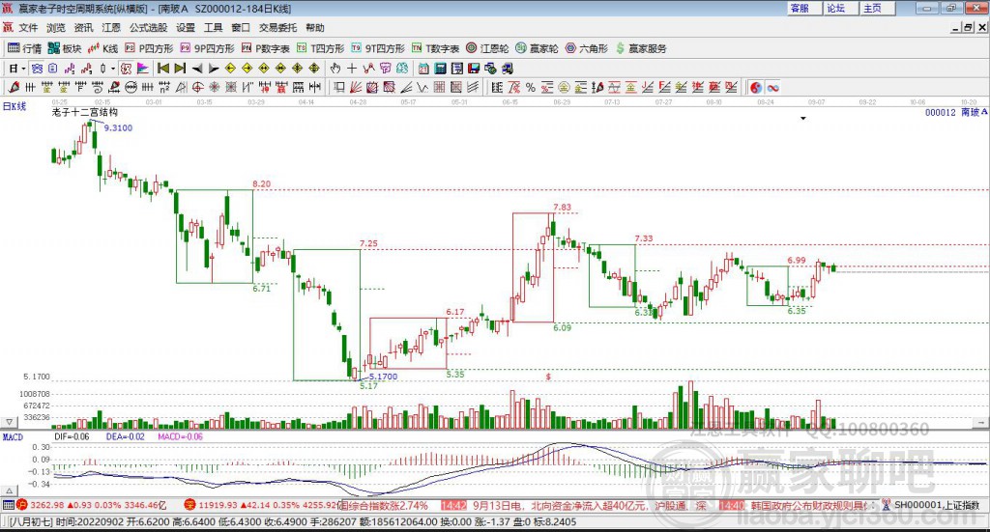Click the pink flag icon
990x532 pixels.
pos(143,69)
